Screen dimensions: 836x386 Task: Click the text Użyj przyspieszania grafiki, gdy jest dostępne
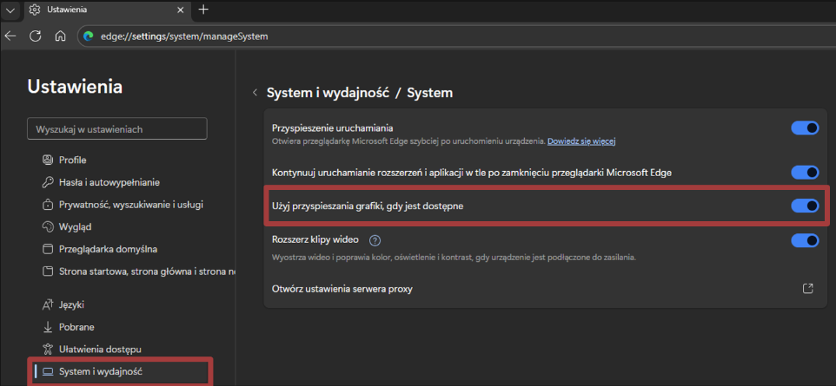click(368, 206)
